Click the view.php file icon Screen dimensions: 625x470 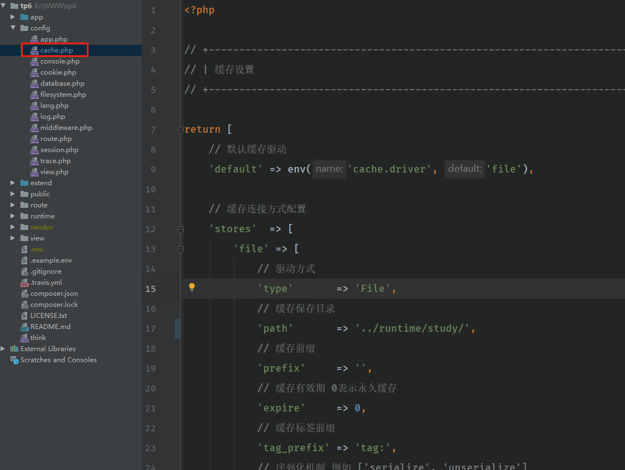tap(35, 172)
